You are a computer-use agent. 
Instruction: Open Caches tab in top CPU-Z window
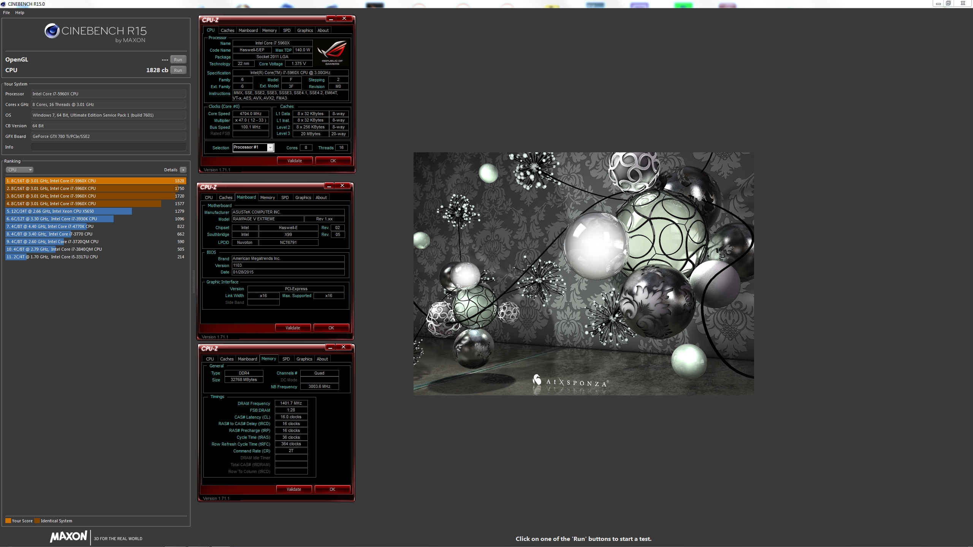pos(227,30)
